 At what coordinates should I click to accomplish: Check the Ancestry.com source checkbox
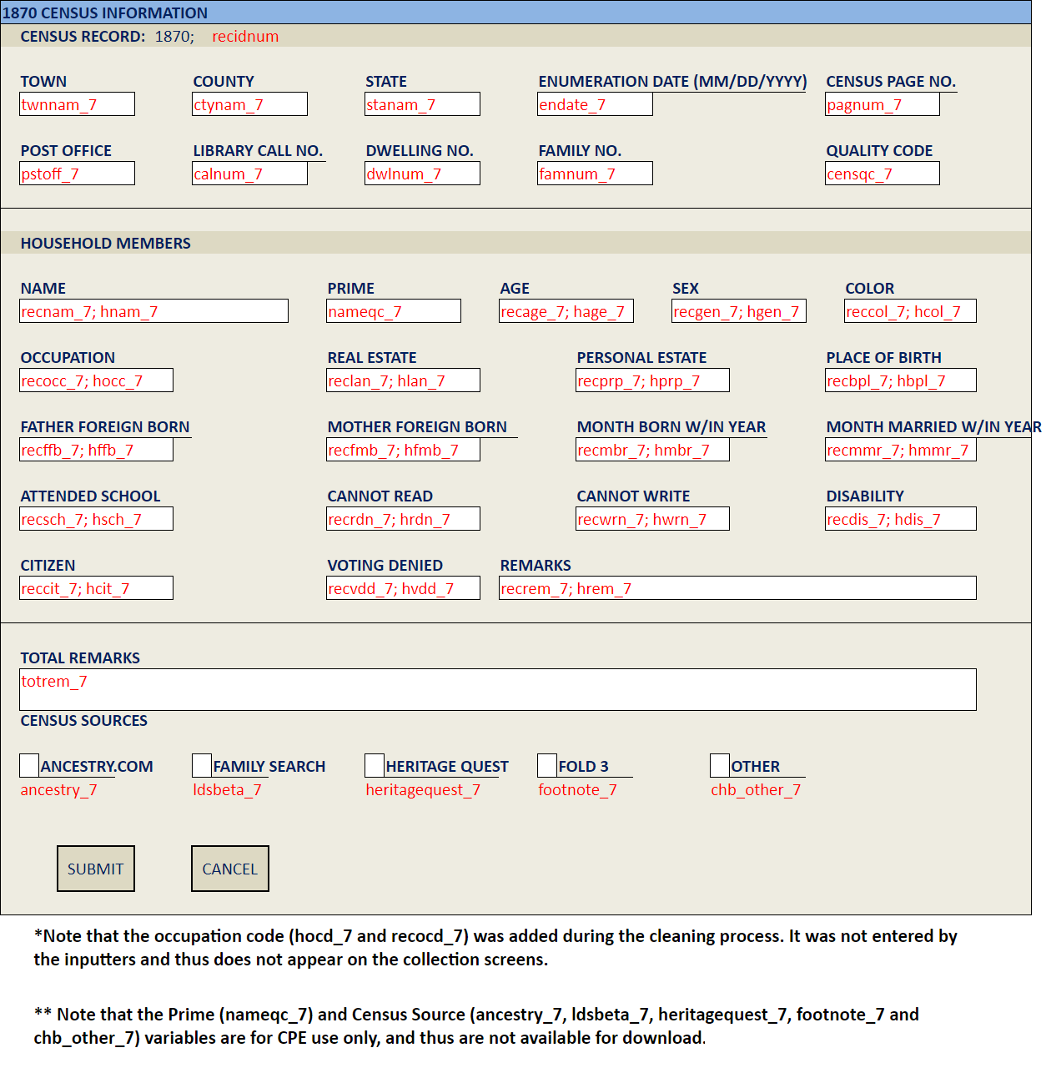[x=29, y=765]
